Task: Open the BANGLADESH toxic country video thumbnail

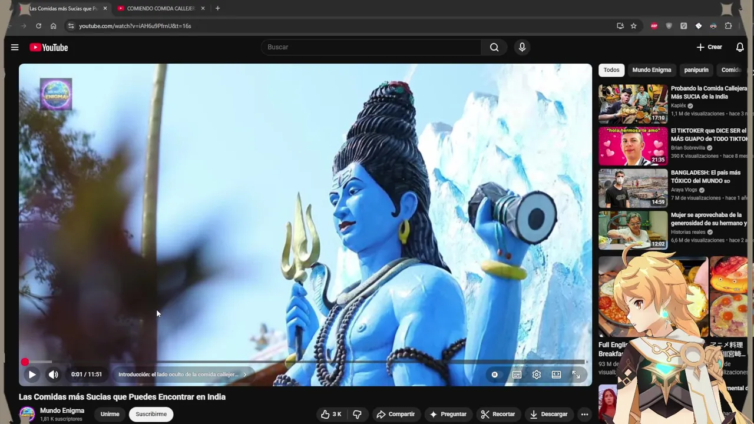Action: pos(633,188)
